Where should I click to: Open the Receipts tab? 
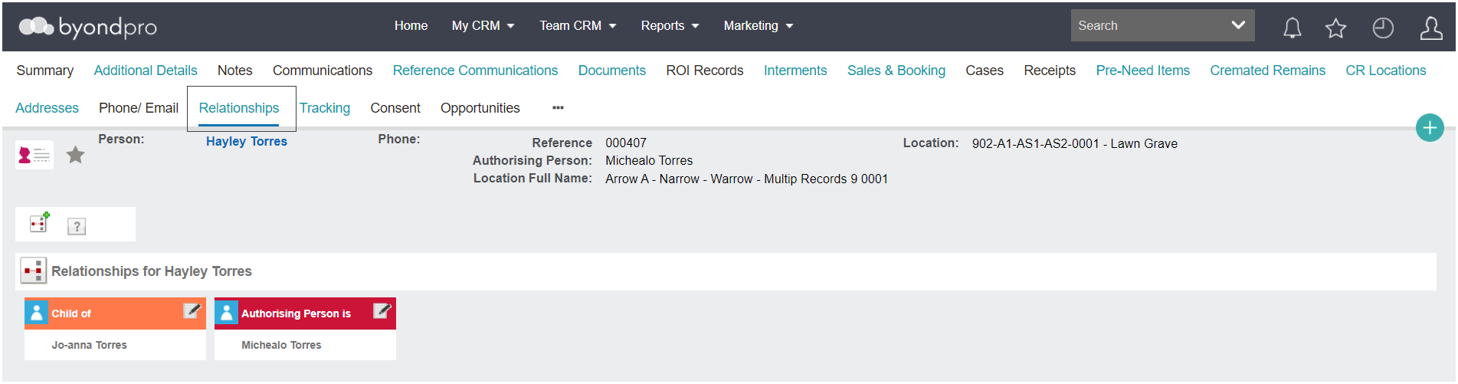[1050, 71]
